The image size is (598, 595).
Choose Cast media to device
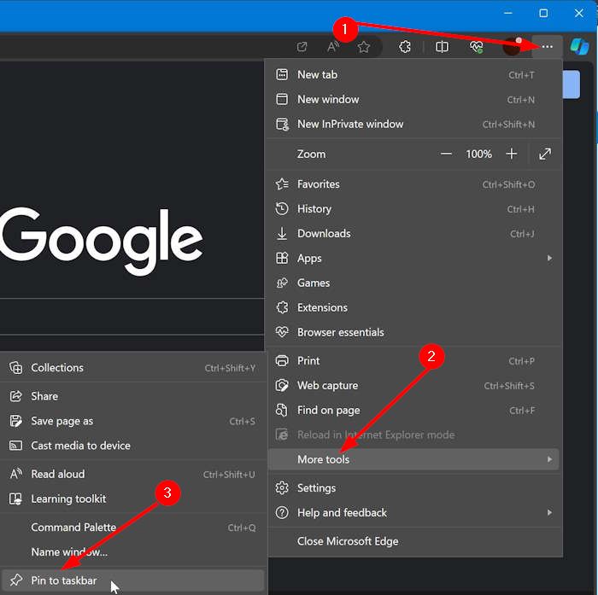click(132, 446)
